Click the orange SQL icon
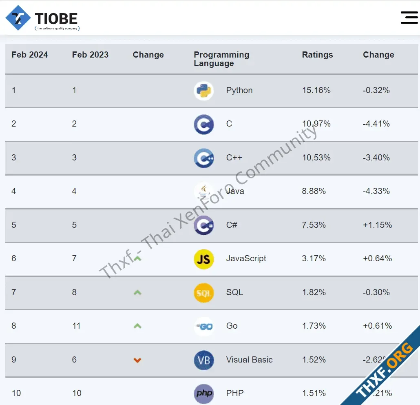 click(203, 293)
